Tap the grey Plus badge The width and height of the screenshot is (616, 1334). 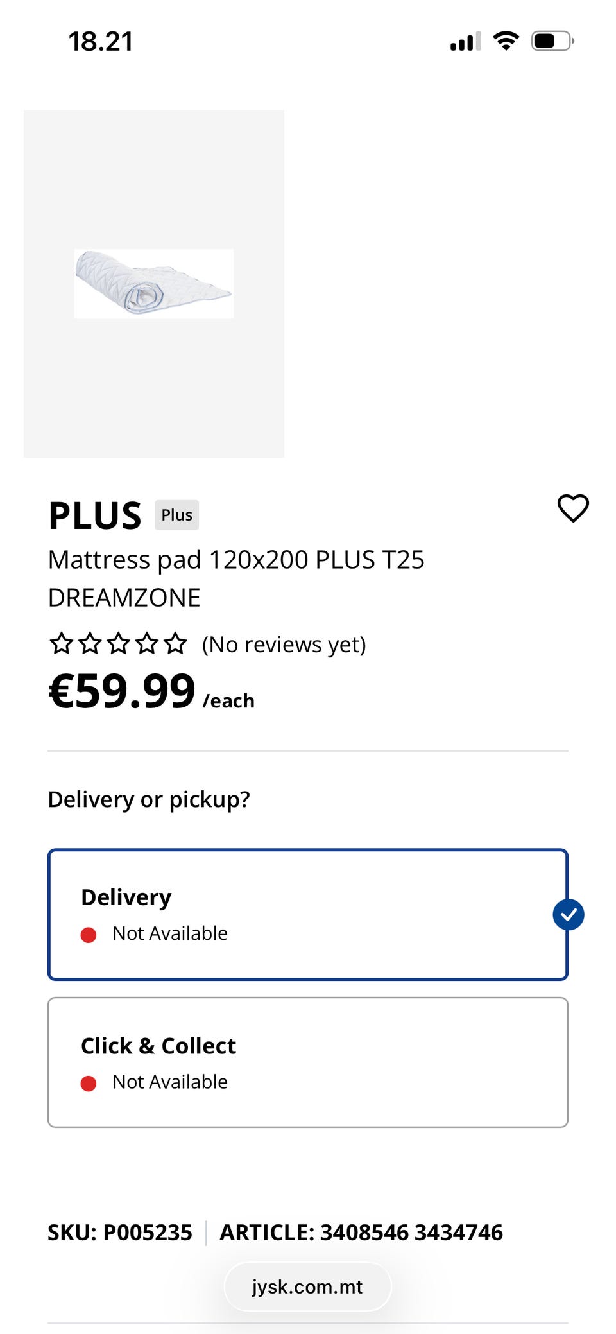(176, 515)
